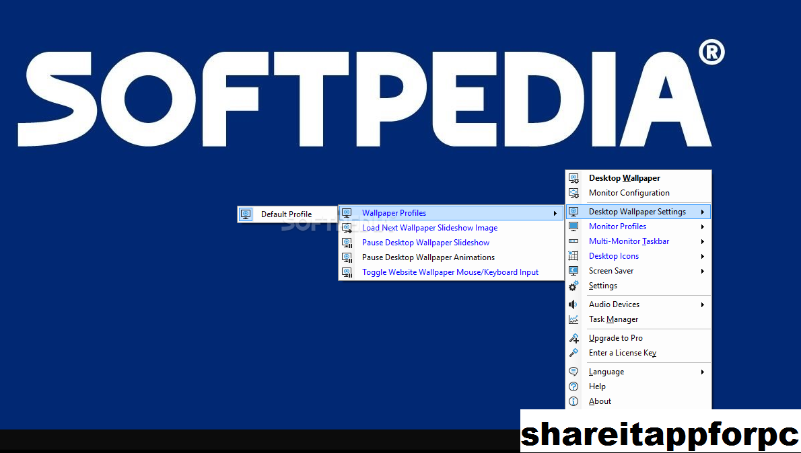Click the Multi-Monitor Taskbar icon
Screen dimensions: 801x453
[x=573, y=241]
